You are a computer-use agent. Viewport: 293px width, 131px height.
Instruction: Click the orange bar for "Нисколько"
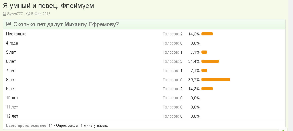tap(207, 34)
